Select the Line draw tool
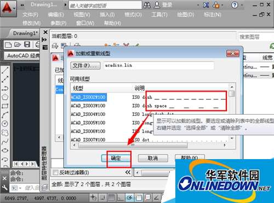 coord(5,70)
